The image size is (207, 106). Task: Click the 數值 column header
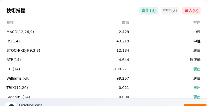tap(125, 23)
